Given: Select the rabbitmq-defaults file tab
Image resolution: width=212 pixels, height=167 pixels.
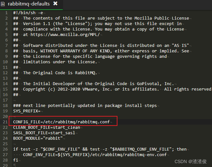Looking at the screenshot, I should click(31, 4).
